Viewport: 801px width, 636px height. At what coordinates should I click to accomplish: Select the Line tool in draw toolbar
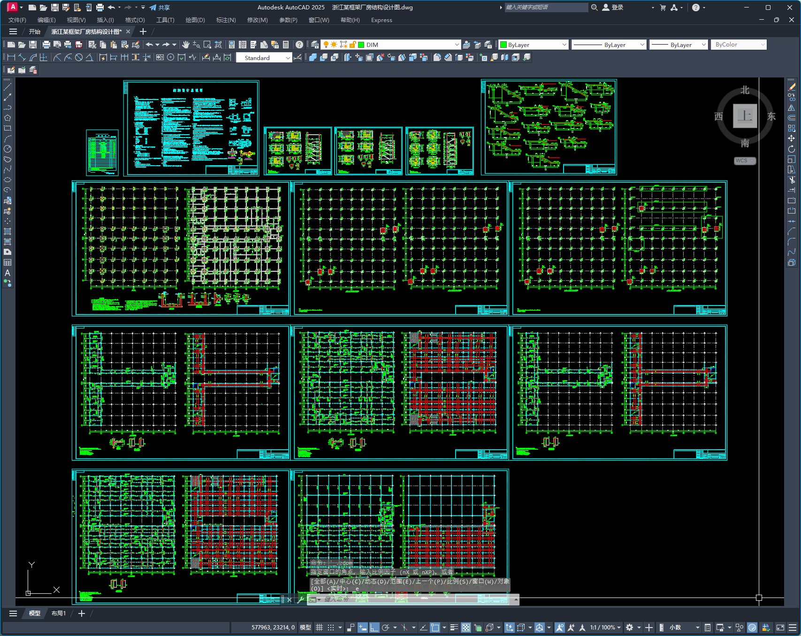click(8, 87)
